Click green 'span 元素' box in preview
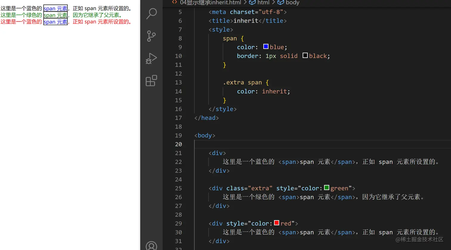Viewport: 451px width, 250px height. [x=55, y=15]
